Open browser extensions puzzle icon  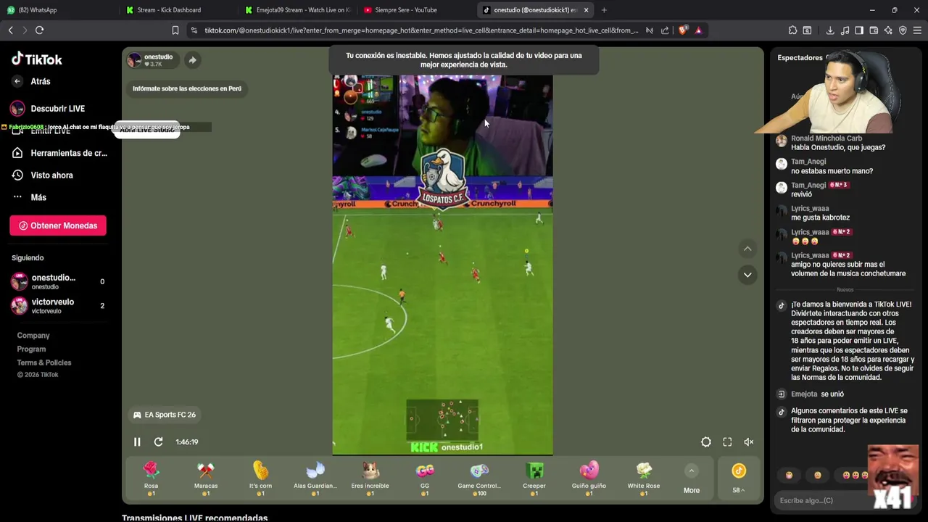(x=792, y=30)
